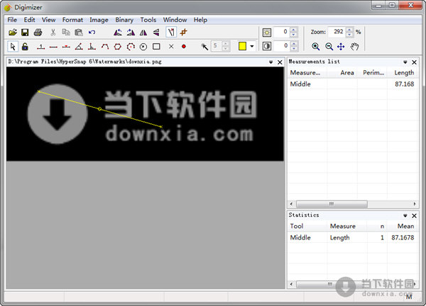Select the Middle row in Measurements list

tap(353, 84)
